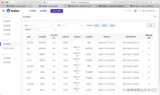Click green DONE status cell
The height and width of the screenshot is (95, 160).
[x=65, y=43]
